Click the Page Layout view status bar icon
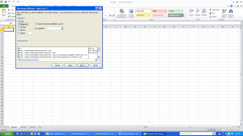 click(x=211, y=130)
